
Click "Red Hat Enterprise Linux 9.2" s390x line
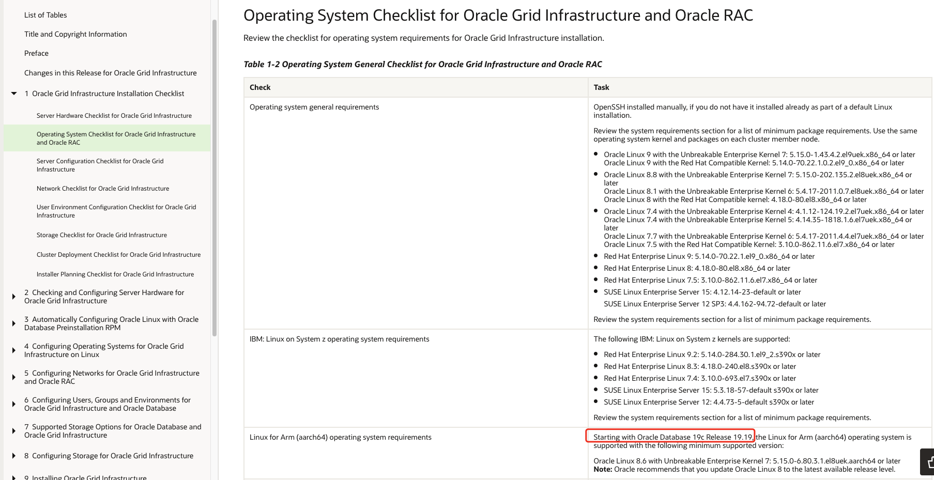tap(712, 354)
